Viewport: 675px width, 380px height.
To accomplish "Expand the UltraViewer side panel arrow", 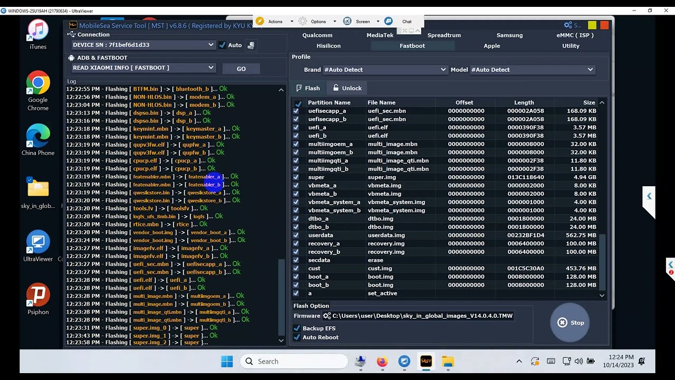I will [649, 196].
